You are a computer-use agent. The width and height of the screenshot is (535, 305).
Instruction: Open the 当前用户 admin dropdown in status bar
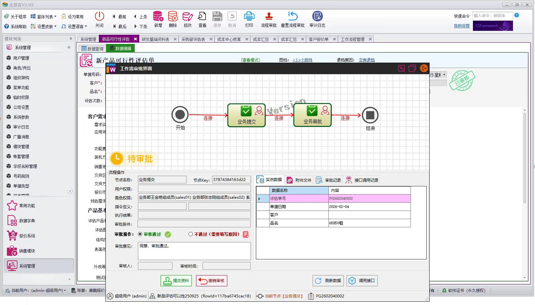coord(36,290)
